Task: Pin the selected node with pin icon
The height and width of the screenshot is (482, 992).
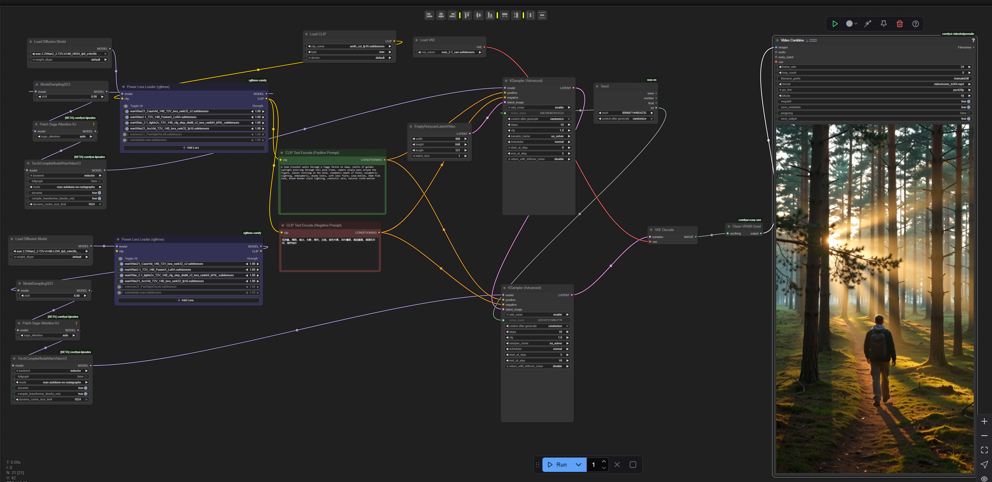Action: (x=884, y=24)
